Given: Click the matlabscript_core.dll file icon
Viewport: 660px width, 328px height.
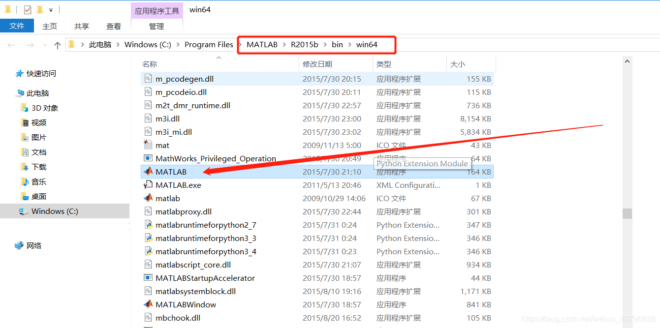Looking at the screenshot, I should coord(148,265).
